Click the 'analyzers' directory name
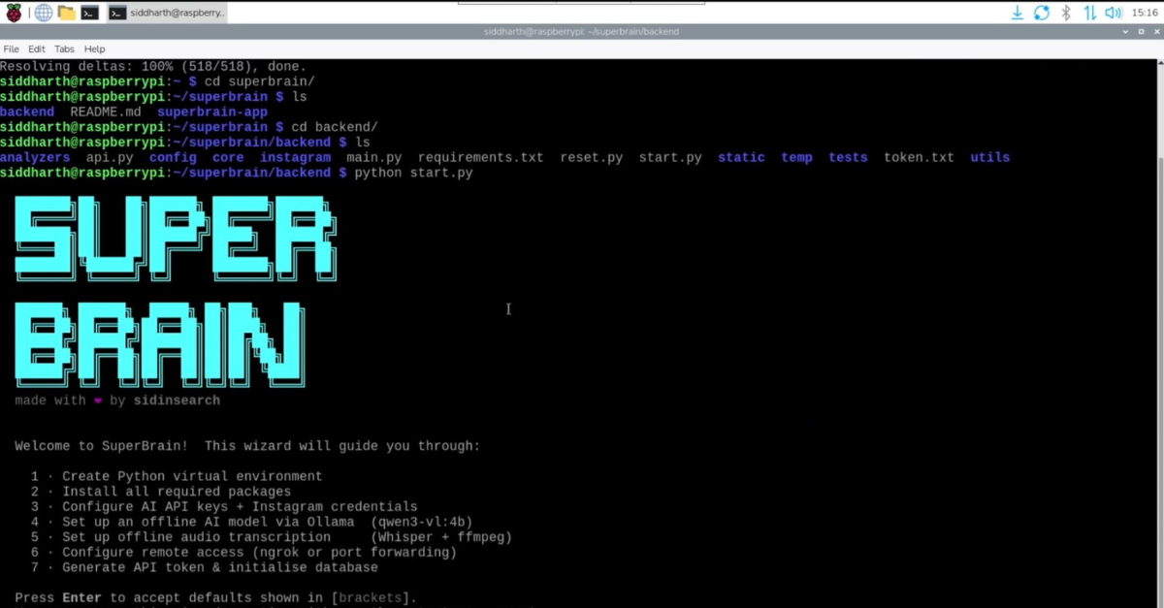This screenshot has width=1164, height=608. coord(35,157)
